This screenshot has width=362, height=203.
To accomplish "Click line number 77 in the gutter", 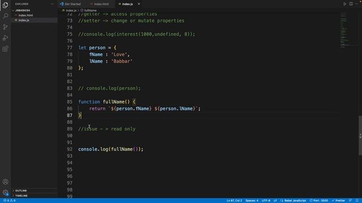I will click(x=70, y=47).
